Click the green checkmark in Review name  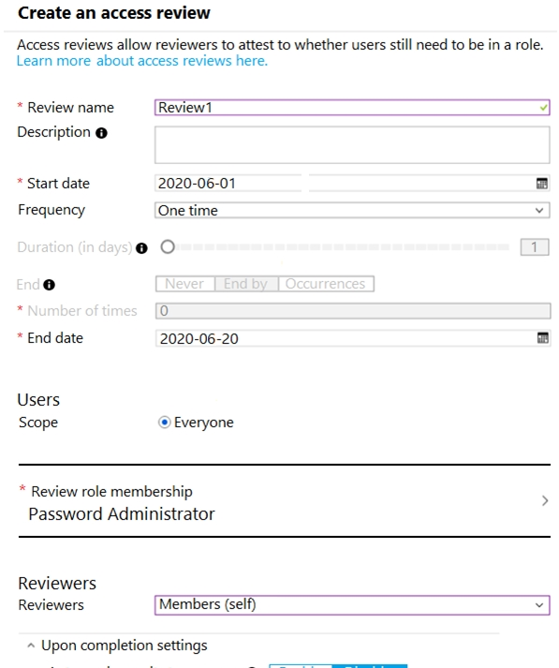(543, 108)
